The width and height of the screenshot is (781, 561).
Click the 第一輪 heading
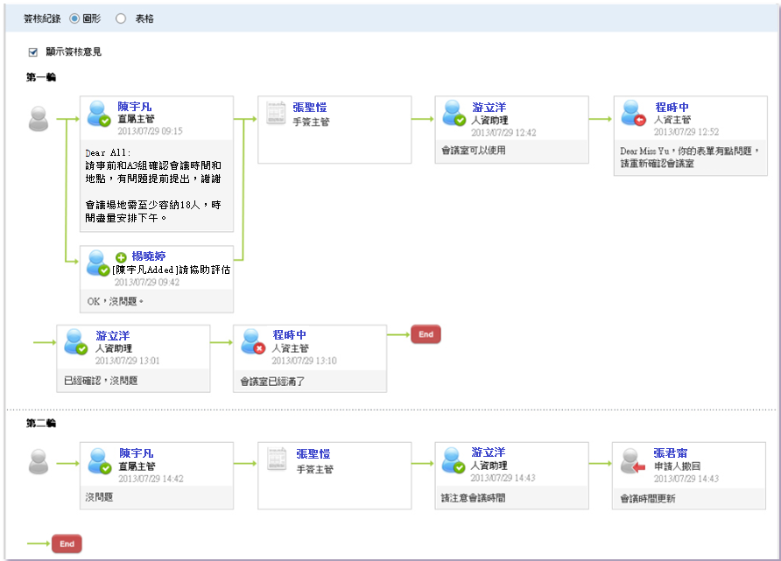[41, 77]
